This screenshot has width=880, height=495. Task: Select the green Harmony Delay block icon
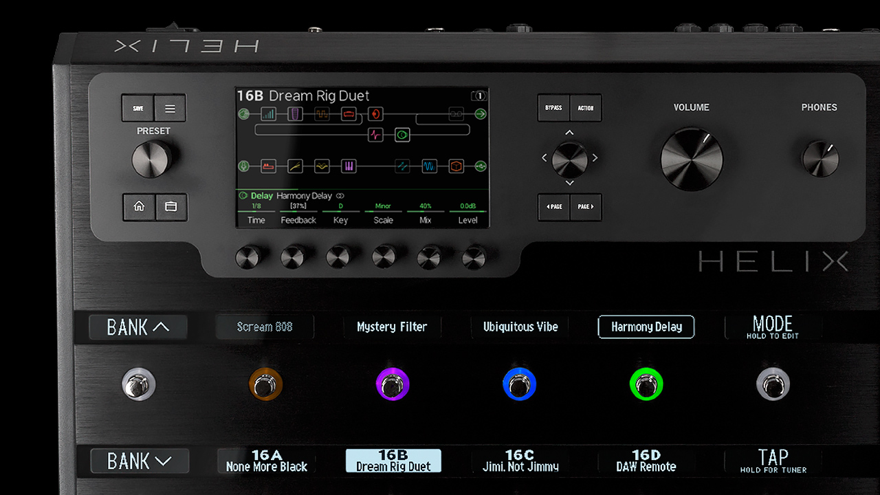(x=402, y=135)
